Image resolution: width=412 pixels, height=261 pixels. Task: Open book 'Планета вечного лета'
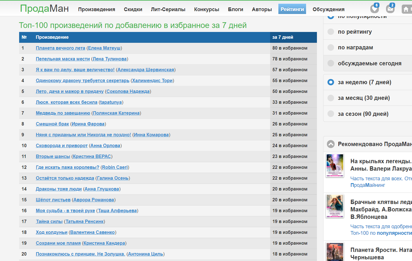pyautogui.click(x=60, y=48)
